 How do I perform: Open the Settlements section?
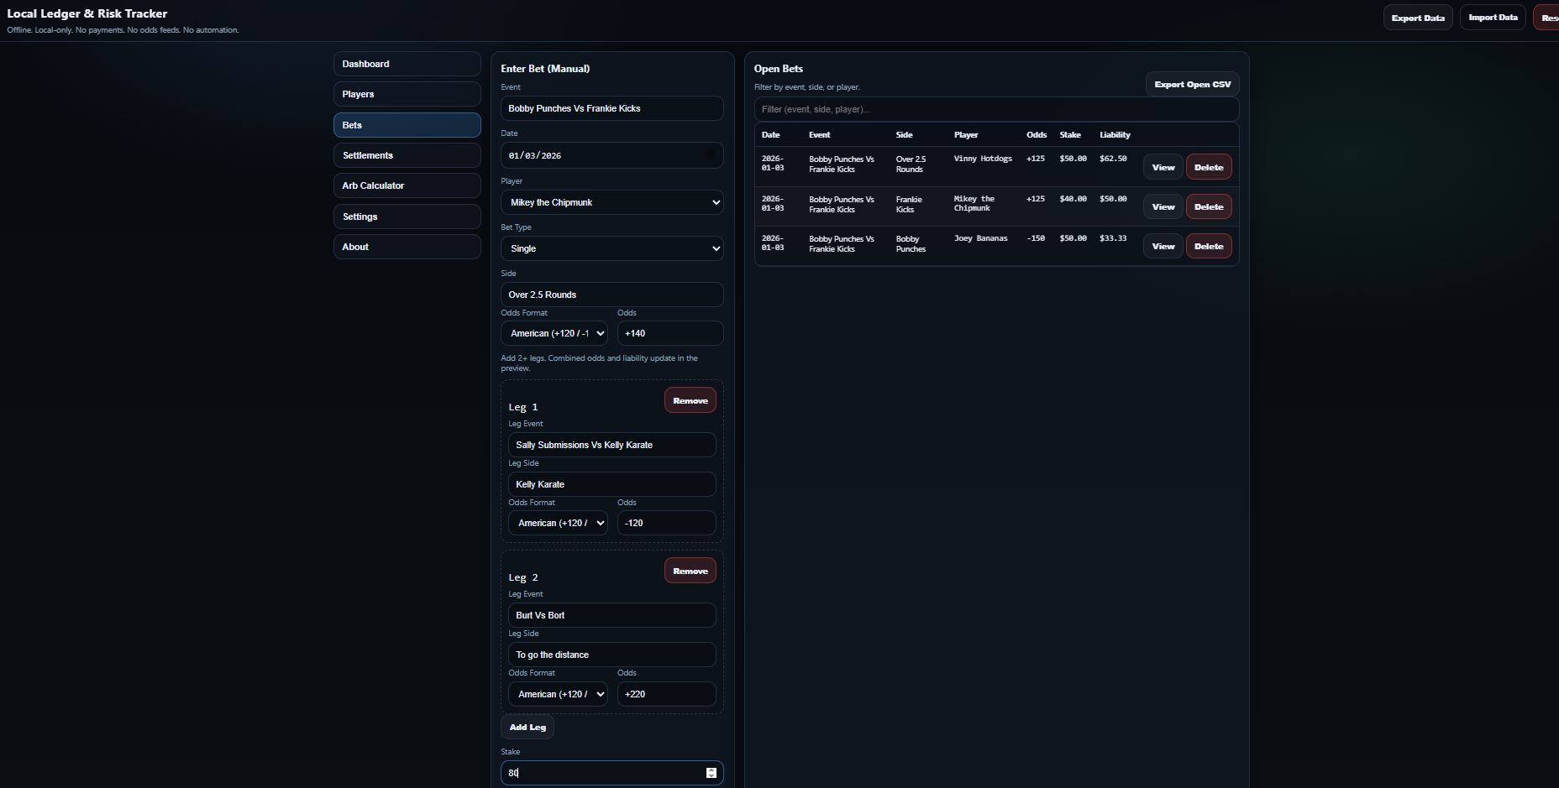click(407, 155)
